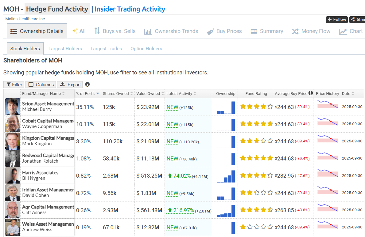The image size is (365, 237).
Task: Open Andrew Weiss's profile photo
Action: (13, 227)
